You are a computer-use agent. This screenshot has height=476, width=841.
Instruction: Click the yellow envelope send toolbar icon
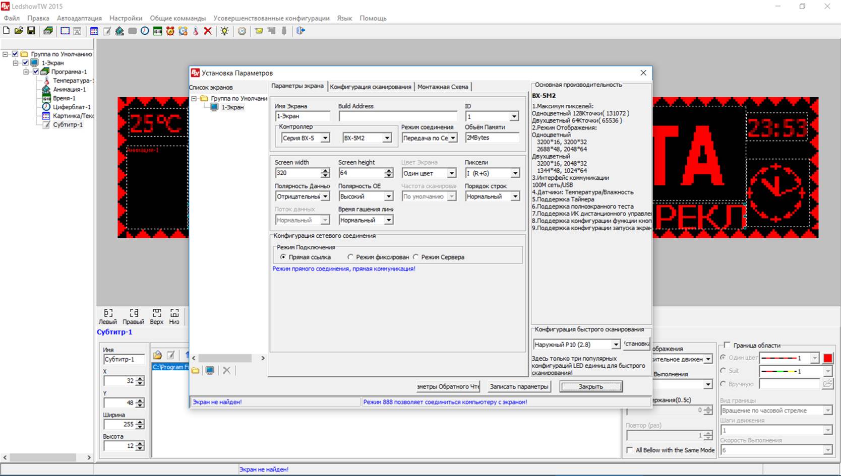tap(259, 31)
